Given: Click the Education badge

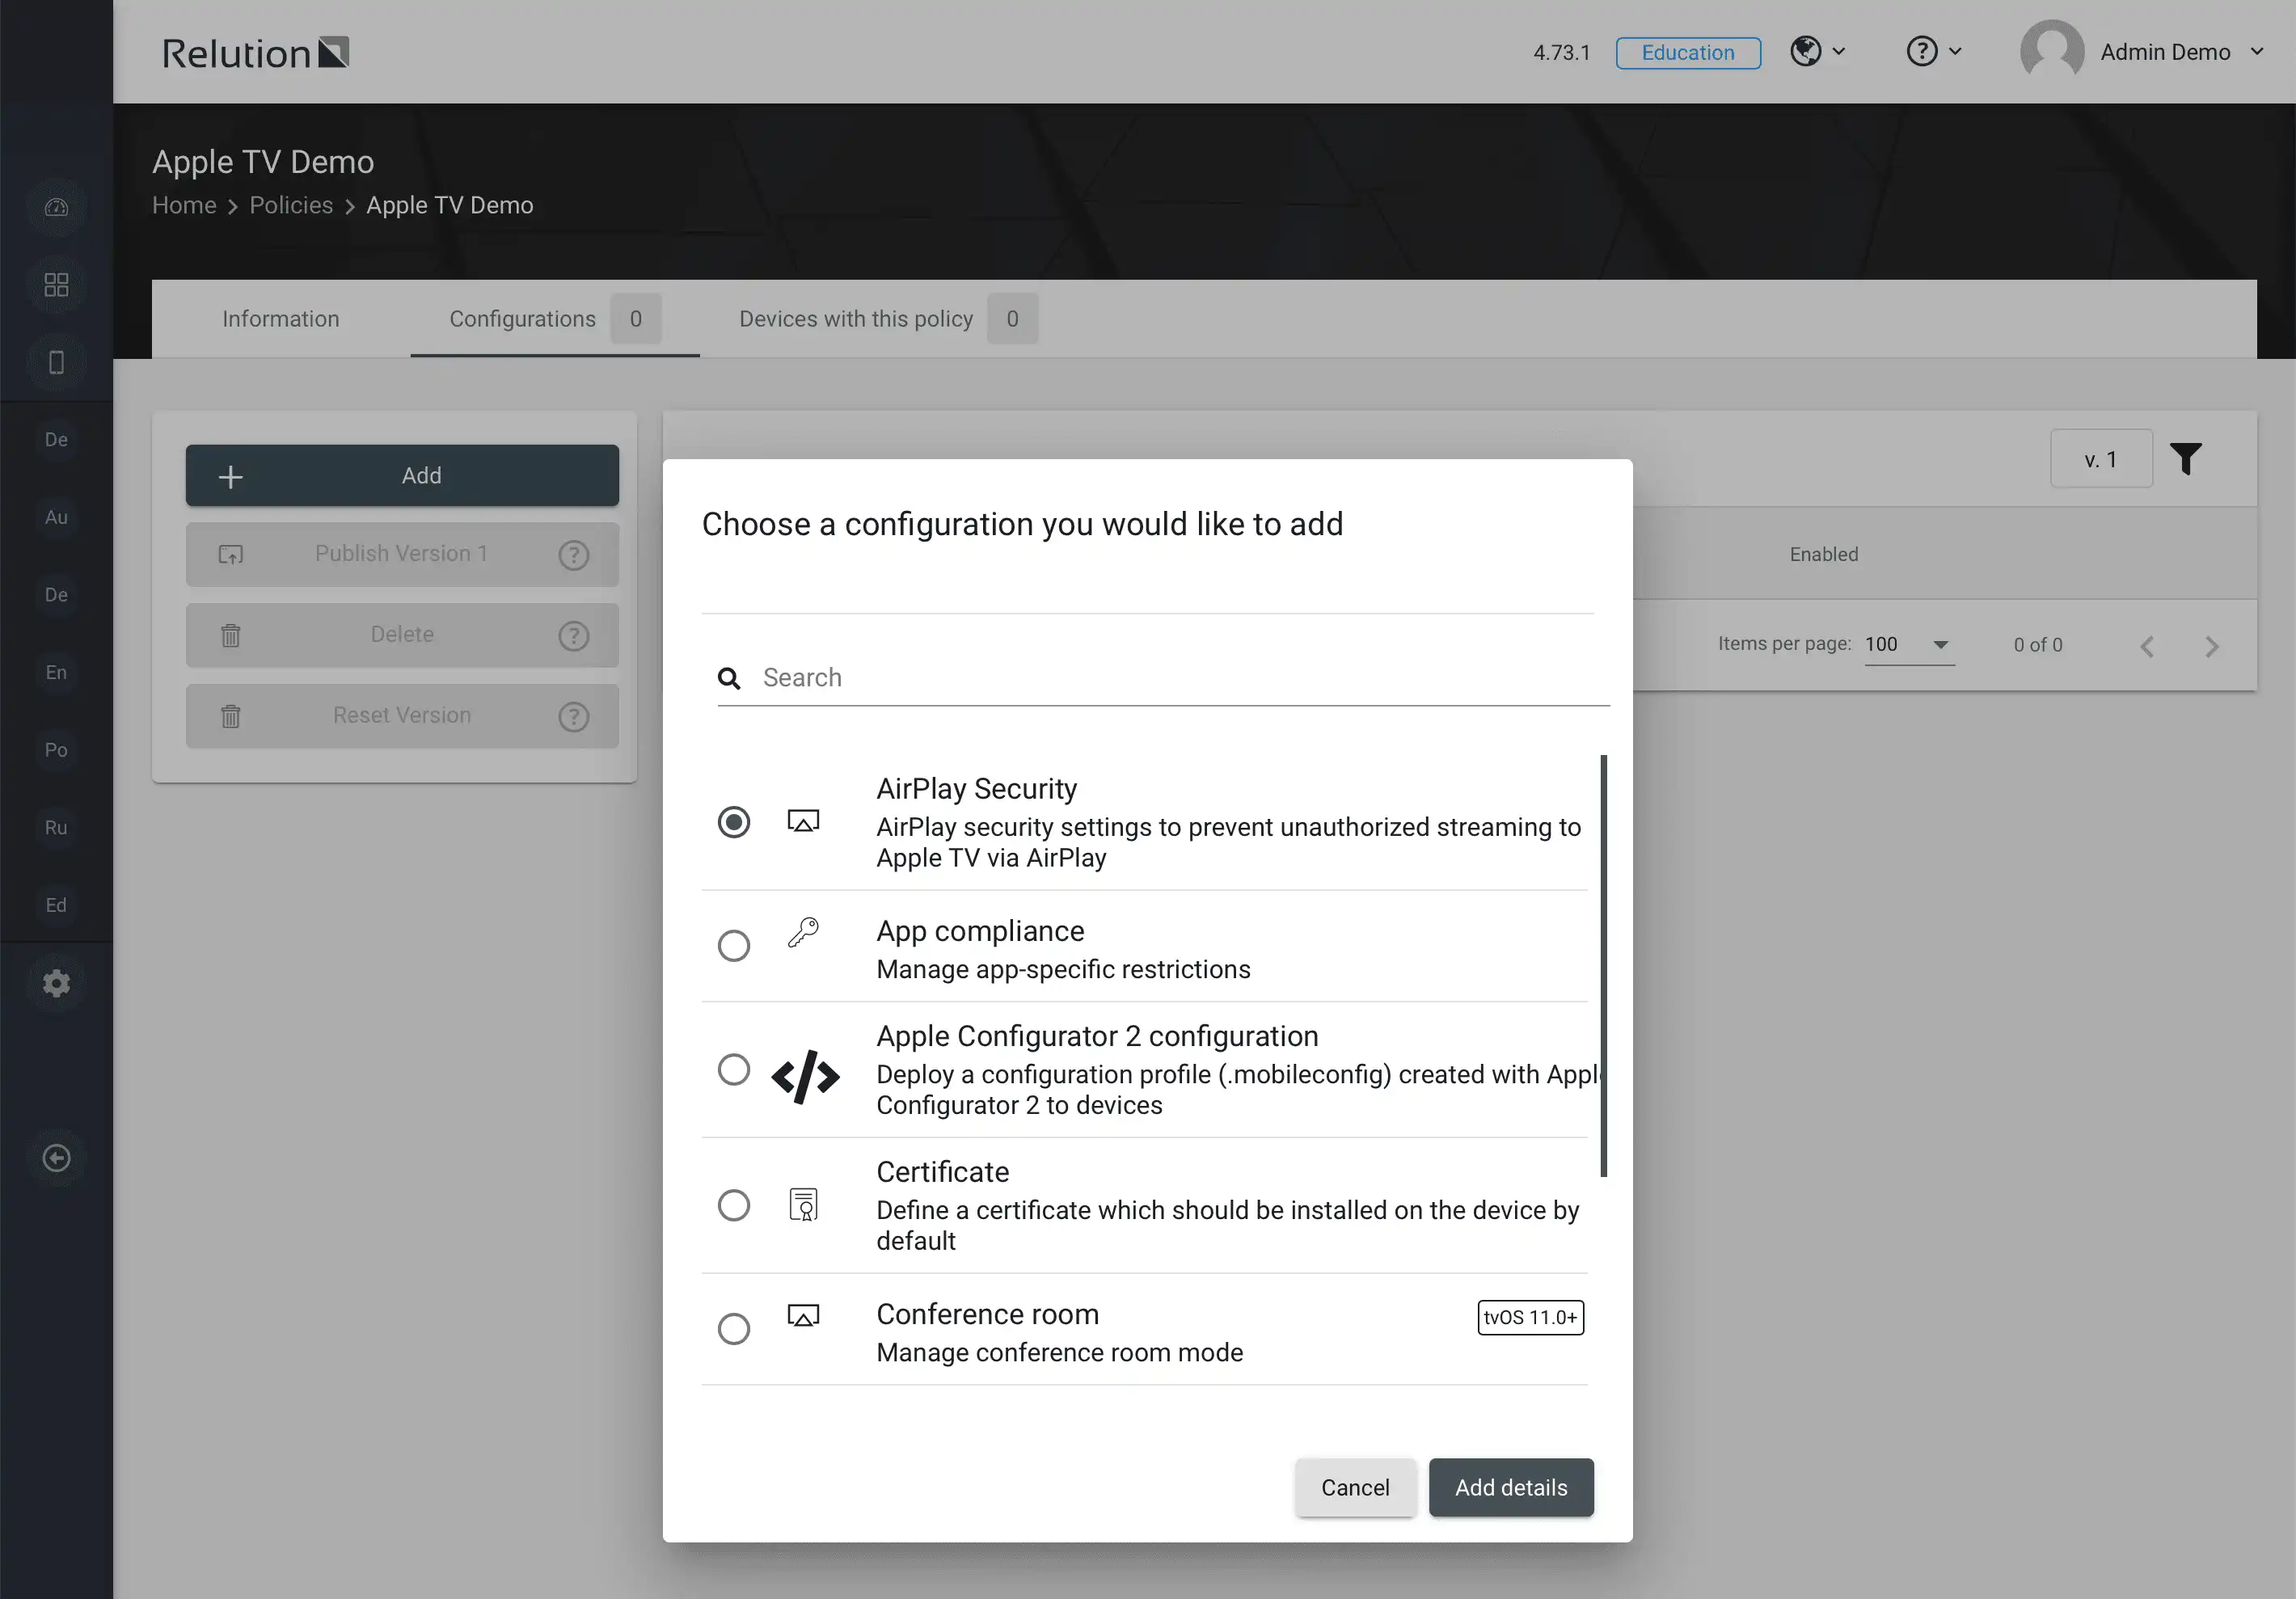Looking at the screenshot, I should pyautogui.click(x=1688, y=52).
